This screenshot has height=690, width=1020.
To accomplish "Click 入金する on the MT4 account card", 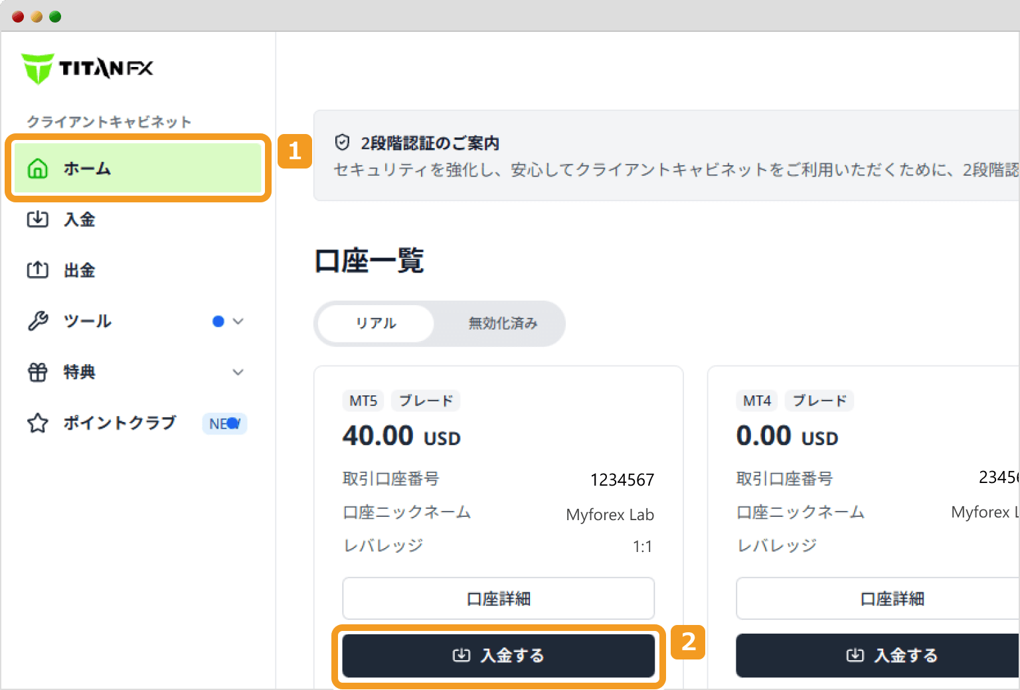I will (x=892, y=655).
